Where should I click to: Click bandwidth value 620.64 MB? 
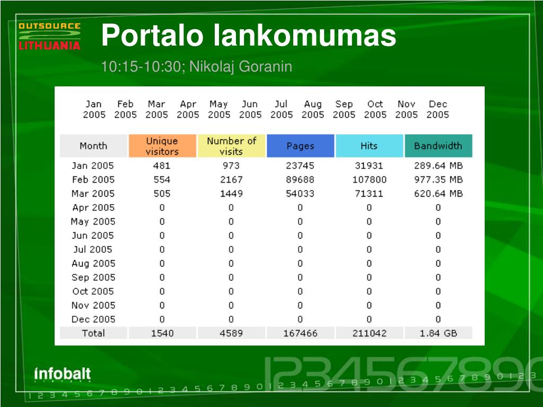439,193
